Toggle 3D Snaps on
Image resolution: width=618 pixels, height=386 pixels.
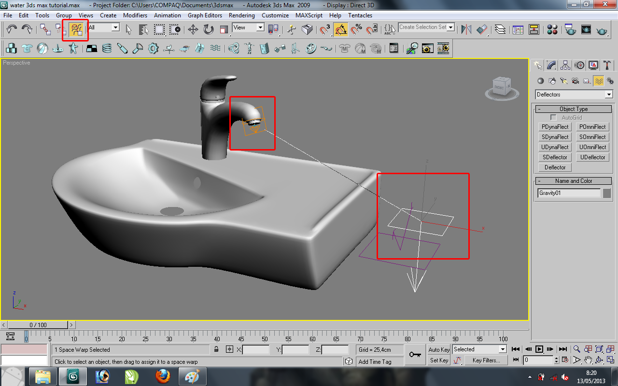(324, 30)
